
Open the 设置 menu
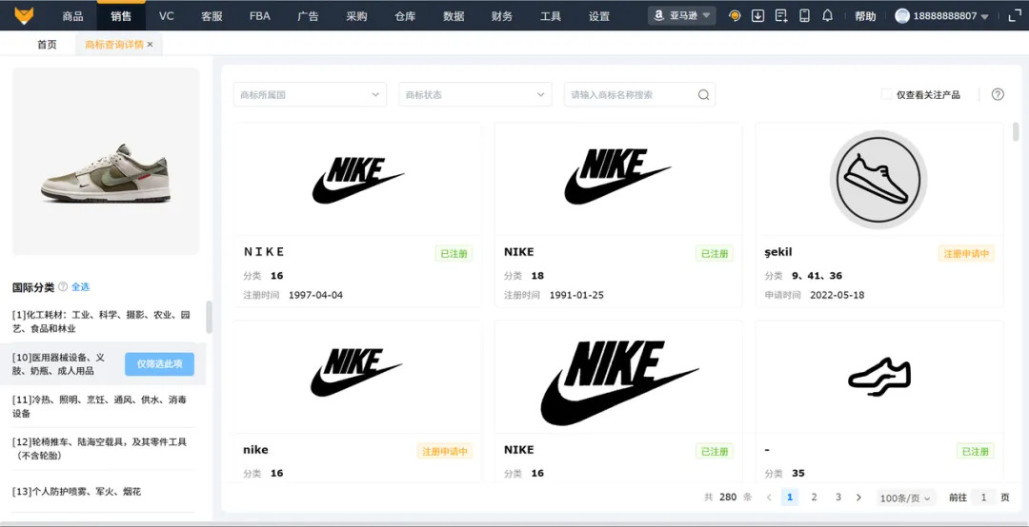pos(599,16)
